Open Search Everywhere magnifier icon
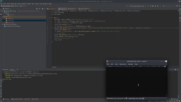 (180, 6)
